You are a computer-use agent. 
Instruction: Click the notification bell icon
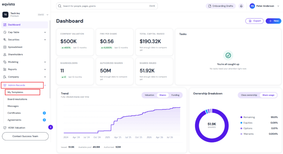pyautogui.click(x=241, y=6)
